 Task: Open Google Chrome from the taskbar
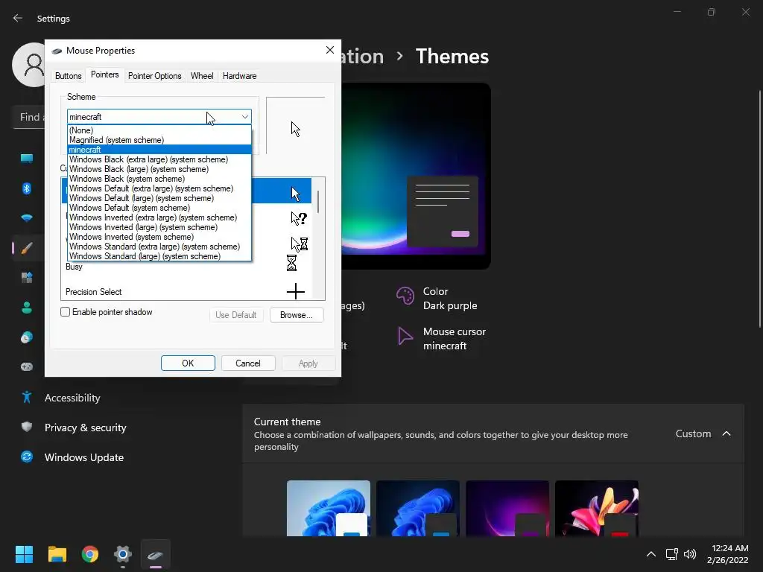[x=90, y=554]
